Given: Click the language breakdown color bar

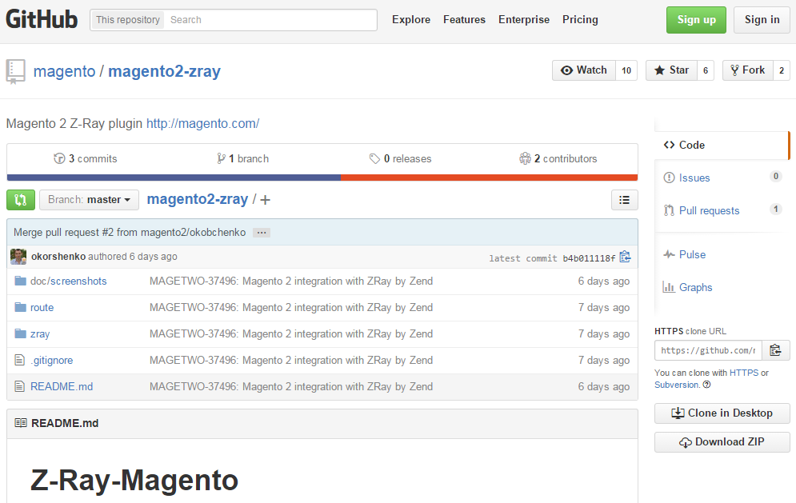Looking at the screenshot, I should click(322, 178).
